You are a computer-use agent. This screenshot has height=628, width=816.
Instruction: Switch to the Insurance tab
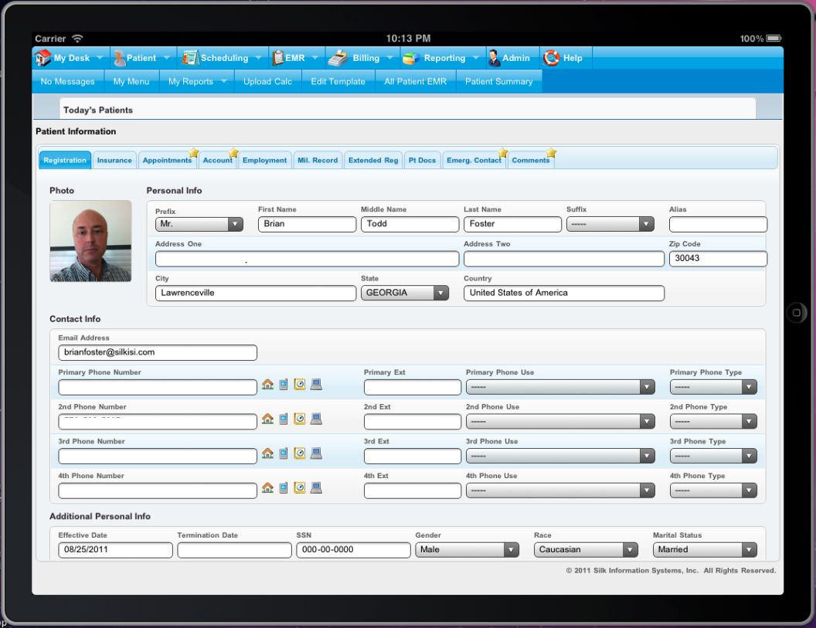point(114,160)
